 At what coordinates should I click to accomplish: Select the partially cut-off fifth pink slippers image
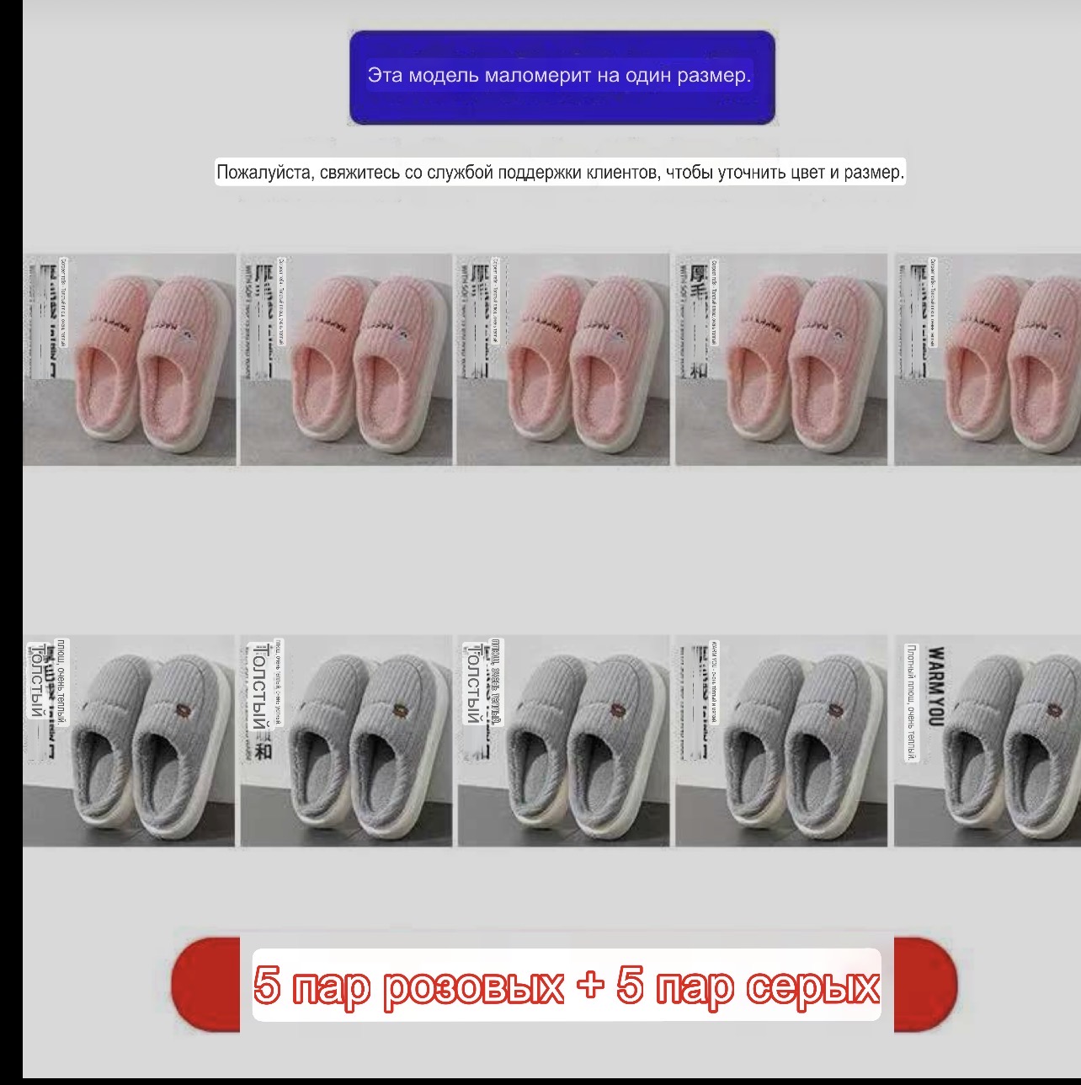[x=987, y=359]
